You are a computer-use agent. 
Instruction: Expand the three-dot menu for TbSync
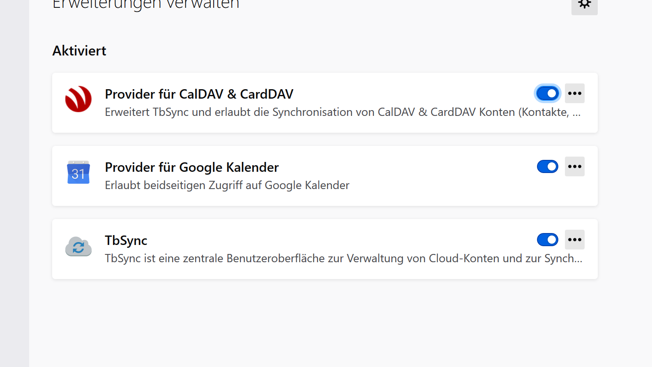coord(575,240)
